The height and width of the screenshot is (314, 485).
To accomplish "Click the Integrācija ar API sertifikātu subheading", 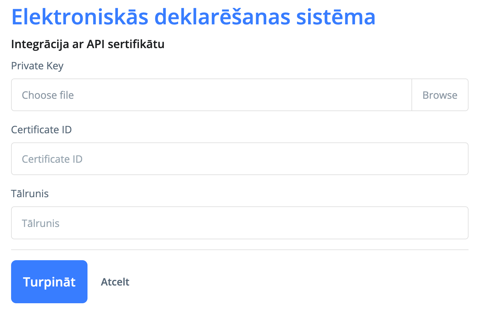I will pyautogui.click(x=88, y=44).
